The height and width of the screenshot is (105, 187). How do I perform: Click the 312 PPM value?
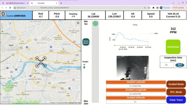173,31
